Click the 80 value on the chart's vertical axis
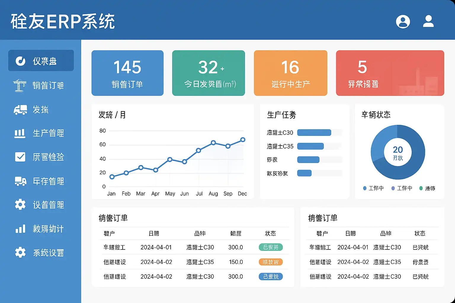 coord(102,130)
